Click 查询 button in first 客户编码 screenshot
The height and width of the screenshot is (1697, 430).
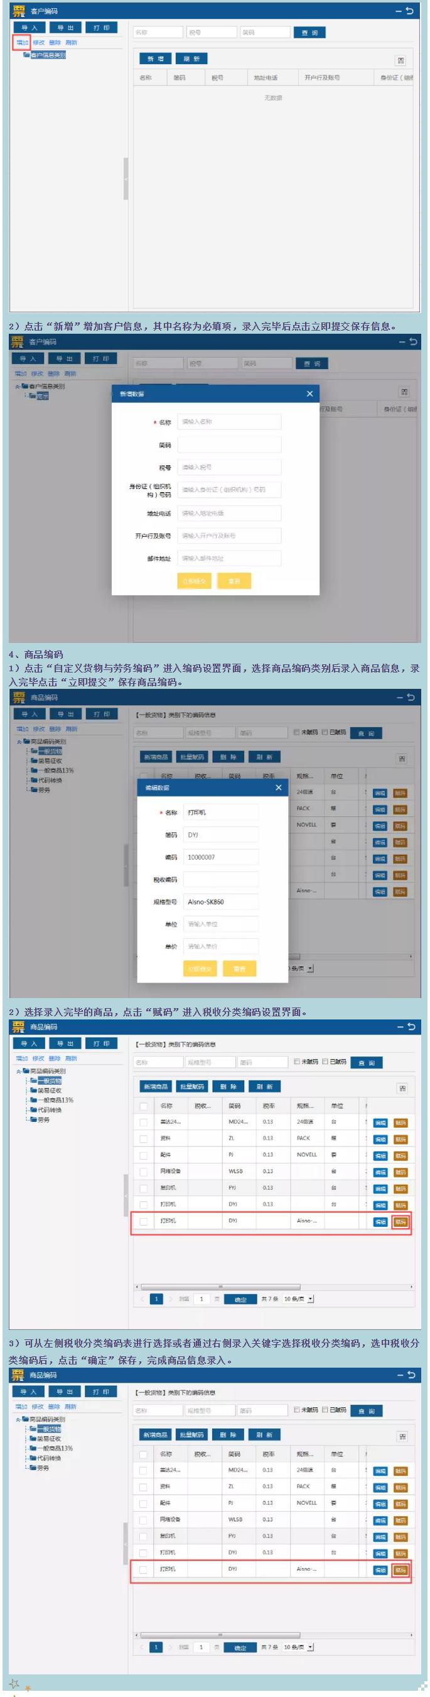pyautogui.click(x=309, y=33)
